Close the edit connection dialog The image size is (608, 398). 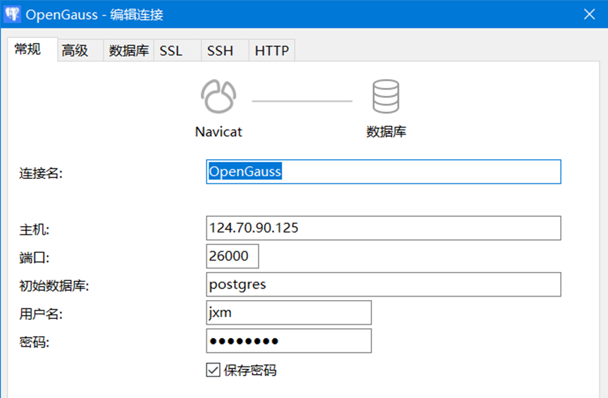click(x=590, y=14)
